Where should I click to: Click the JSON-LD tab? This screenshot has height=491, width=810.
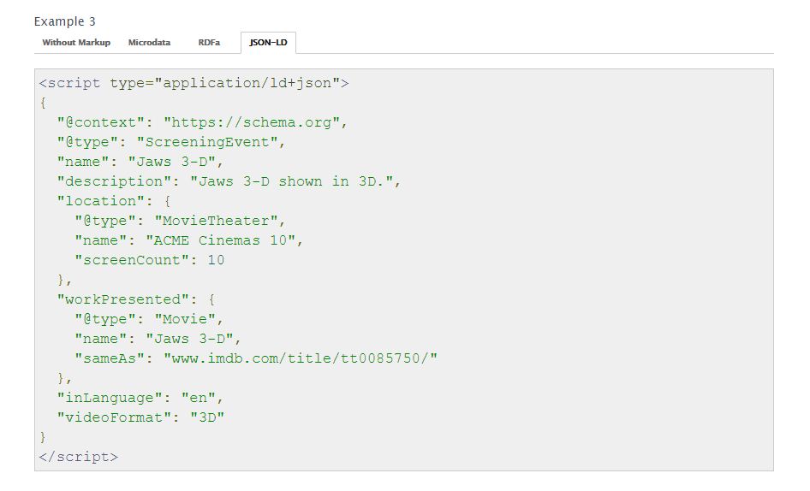click(268, 42)
